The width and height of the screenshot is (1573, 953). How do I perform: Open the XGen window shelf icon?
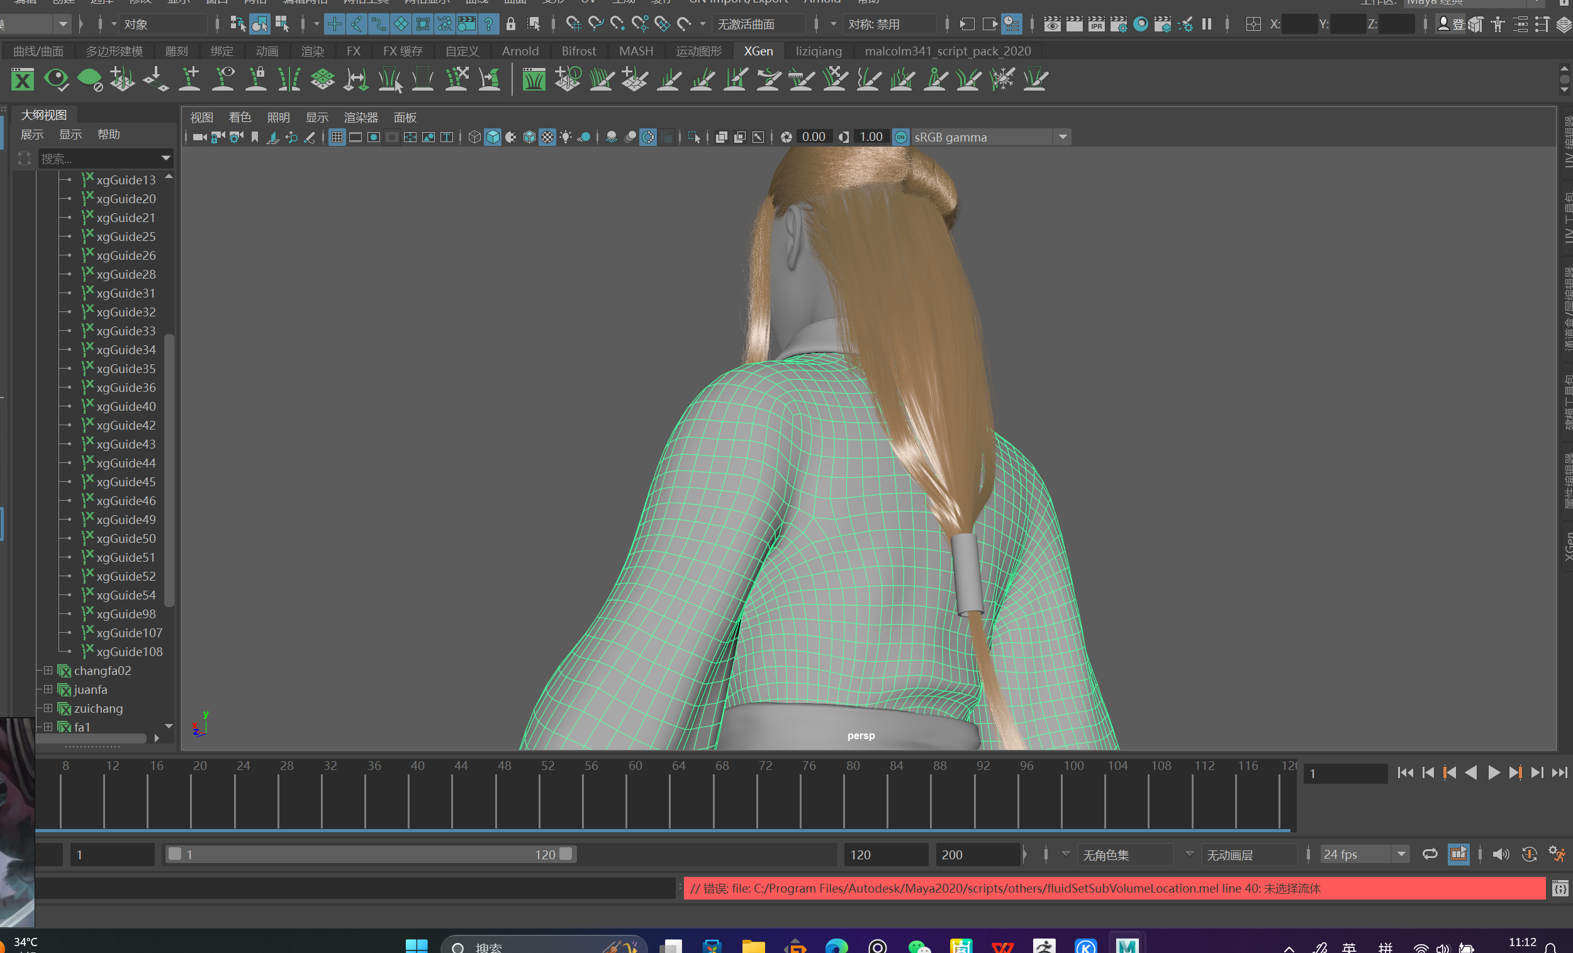pos(23,80)
